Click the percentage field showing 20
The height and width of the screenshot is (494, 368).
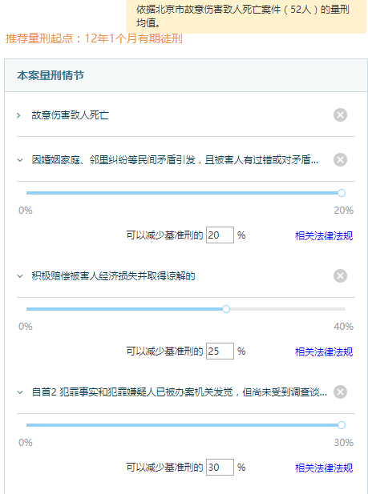(x=220, y=235)
